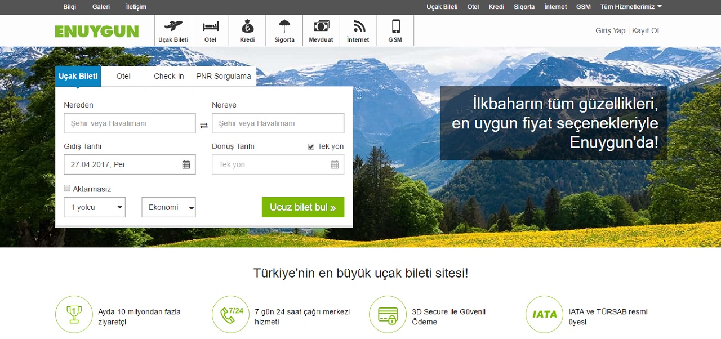Click the Giriş Yap link
The height and width of the screenshot is (339, 721).
coord(610,30)
